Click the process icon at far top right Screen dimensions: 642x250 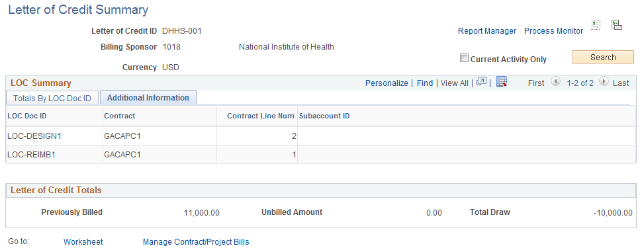617,25
